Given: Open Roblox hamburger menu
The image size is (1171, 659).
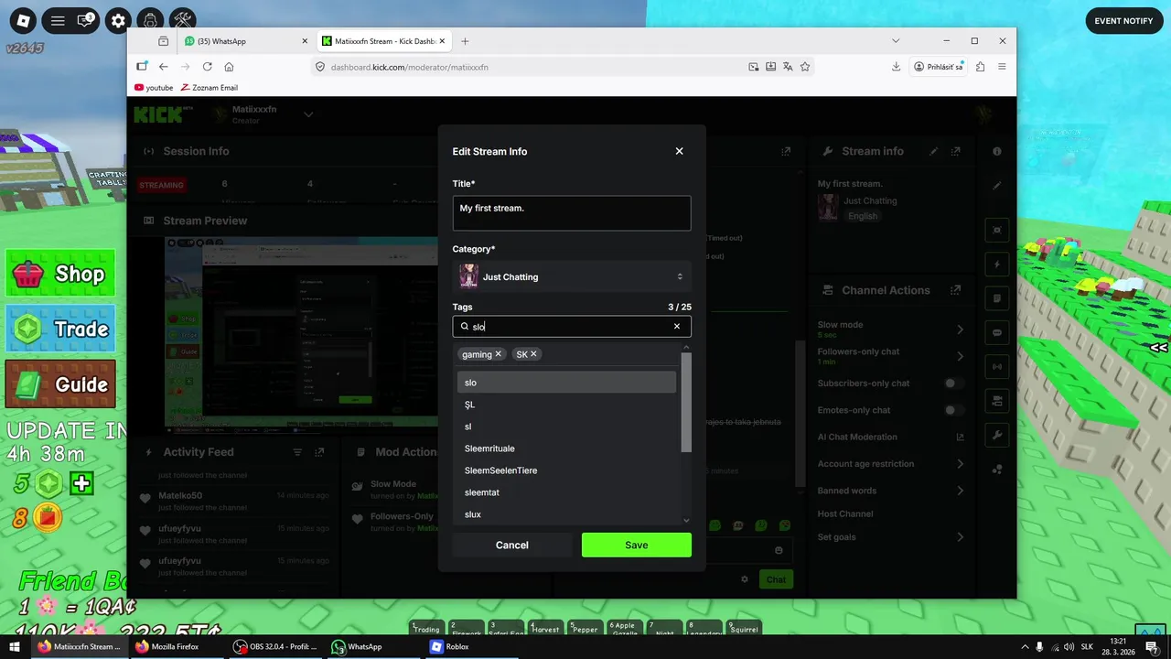Looking at the screenshot, I should coord(57,20).
